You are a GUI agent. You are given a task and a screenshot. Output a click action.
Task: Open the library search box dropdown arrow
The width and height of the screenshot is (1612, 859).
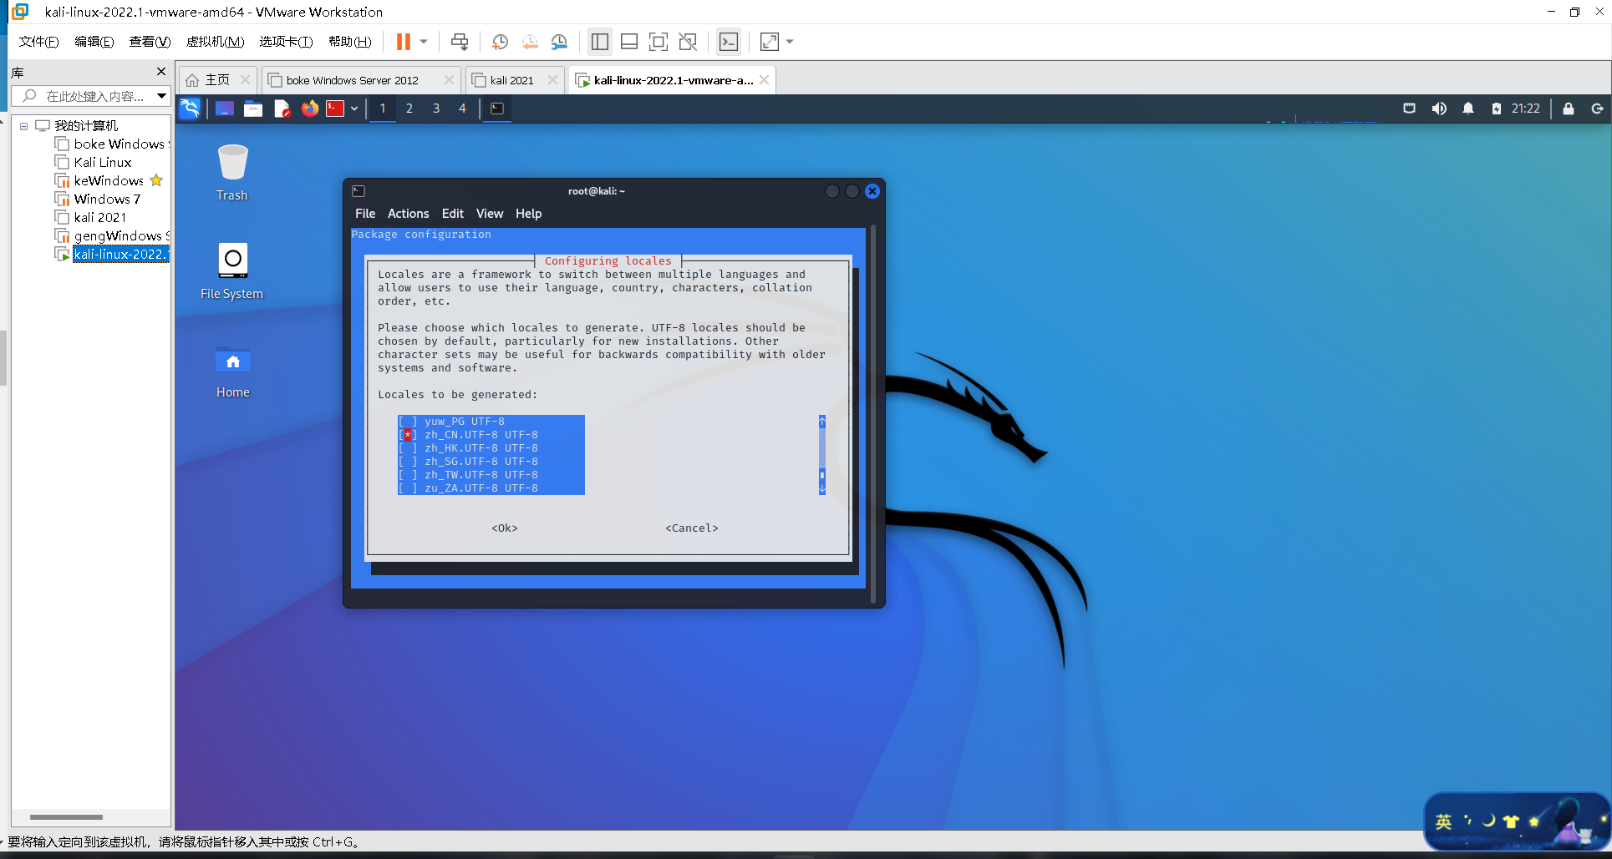[161, 96]
